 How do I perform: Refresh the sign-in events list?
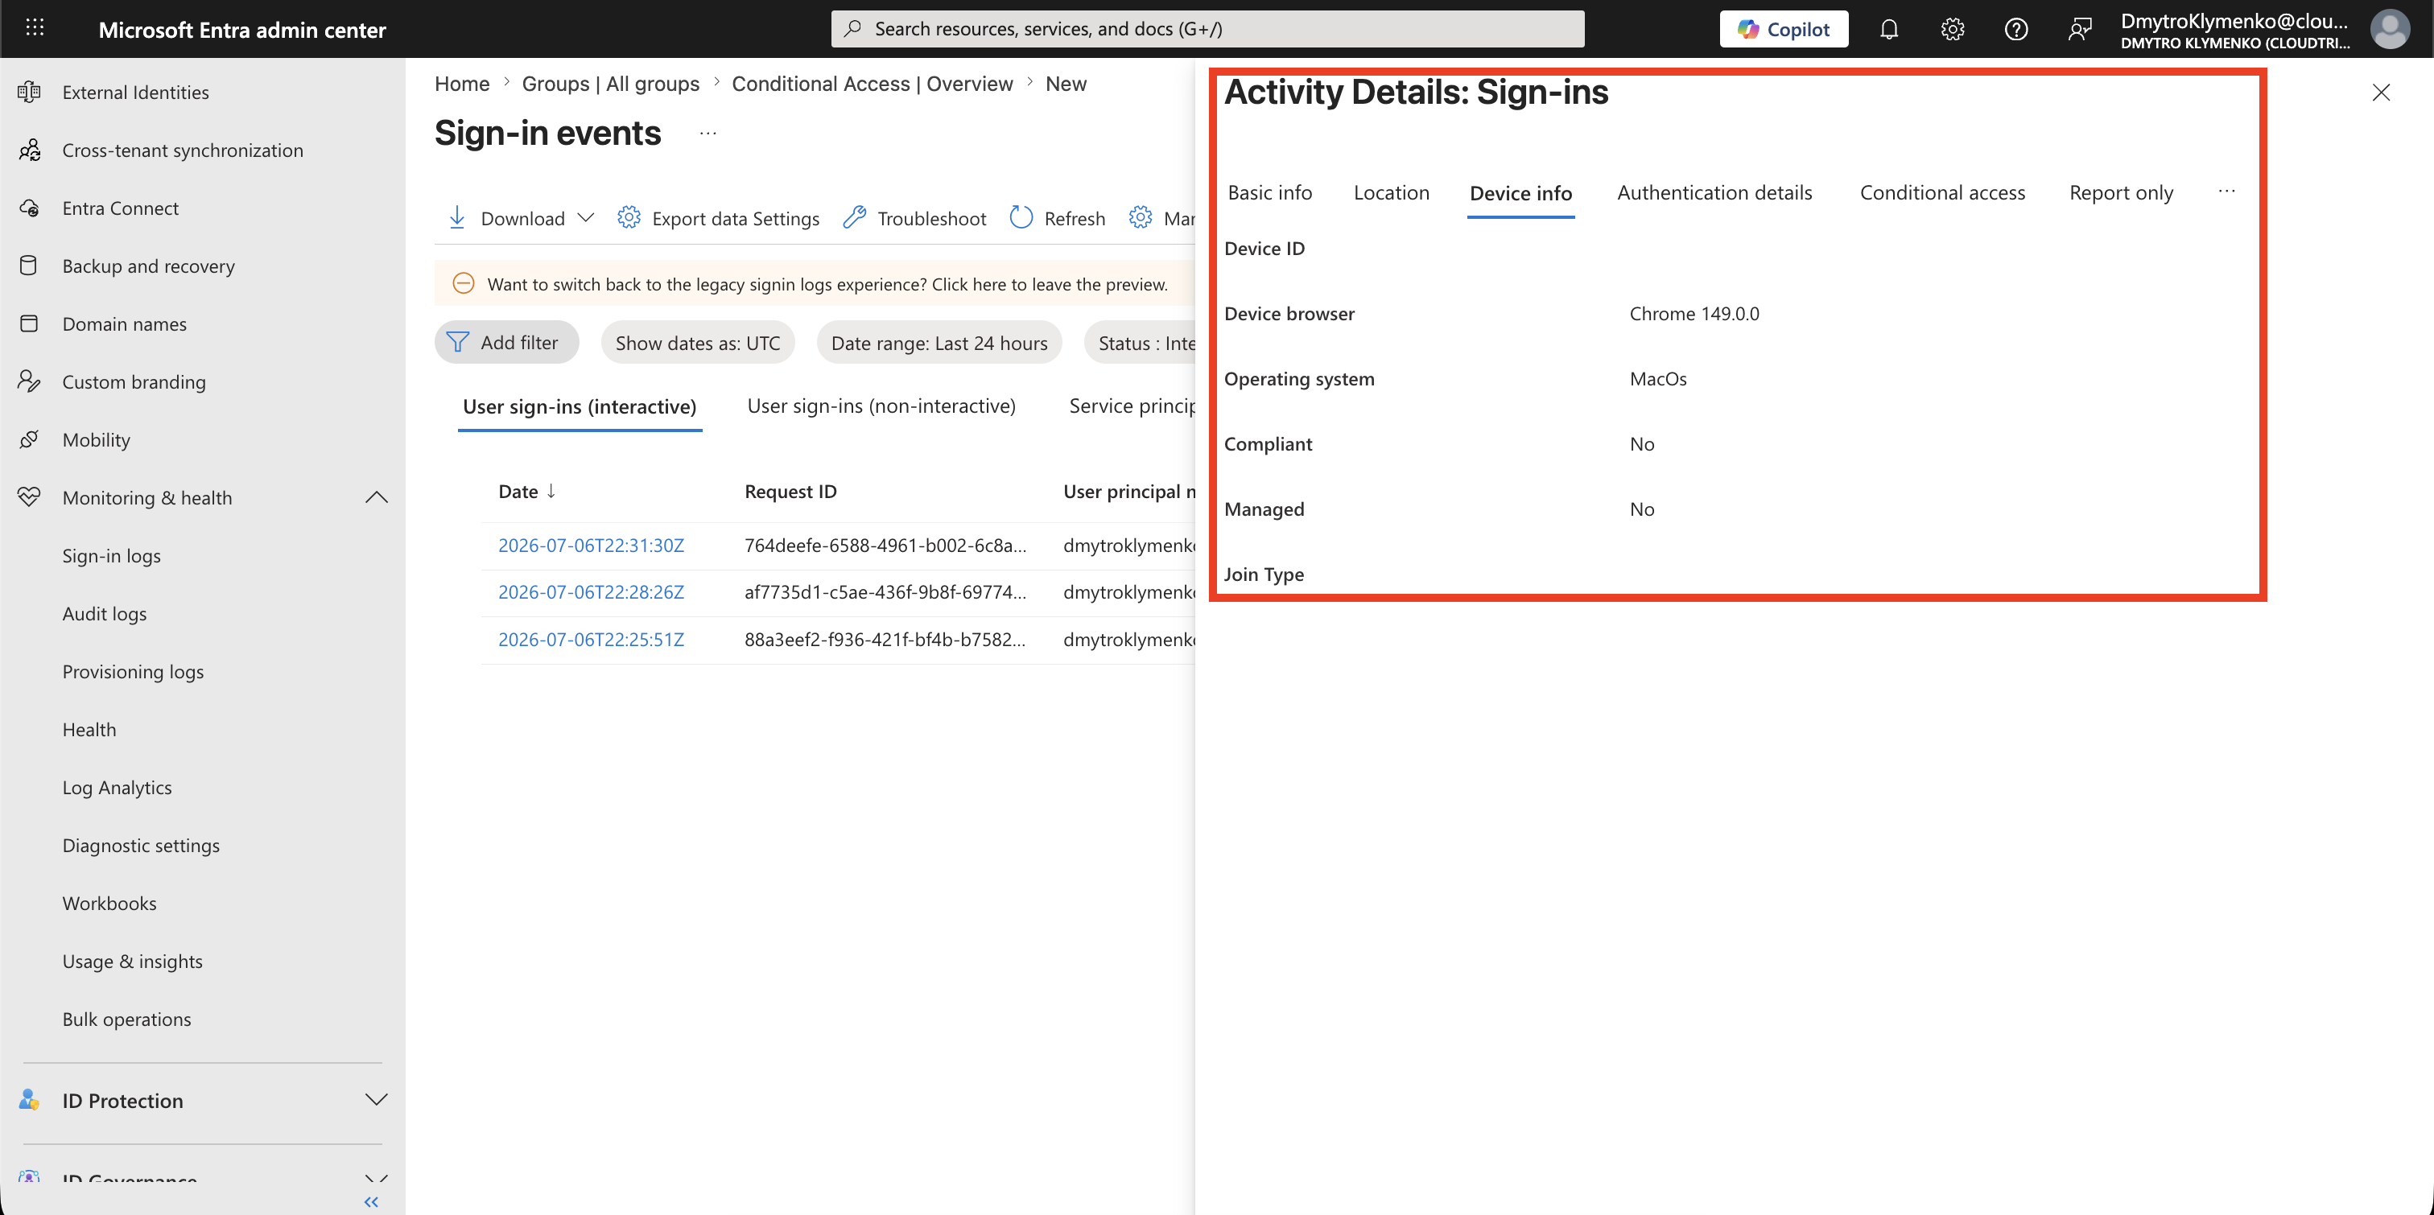[1058, 218]
